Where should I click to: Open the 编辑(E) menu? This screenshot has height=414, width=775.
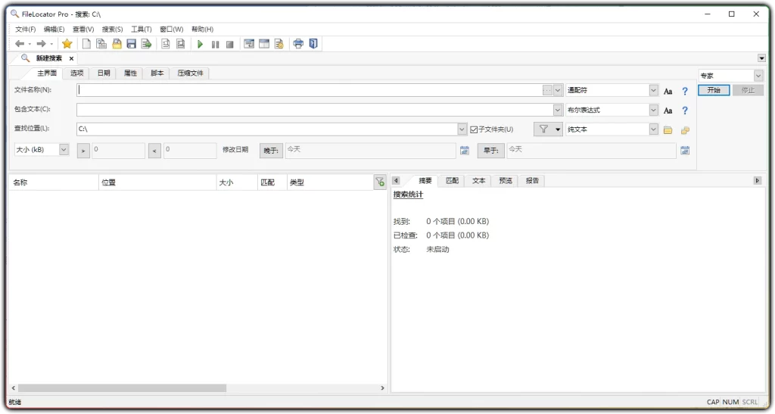(x=54, y=30)
